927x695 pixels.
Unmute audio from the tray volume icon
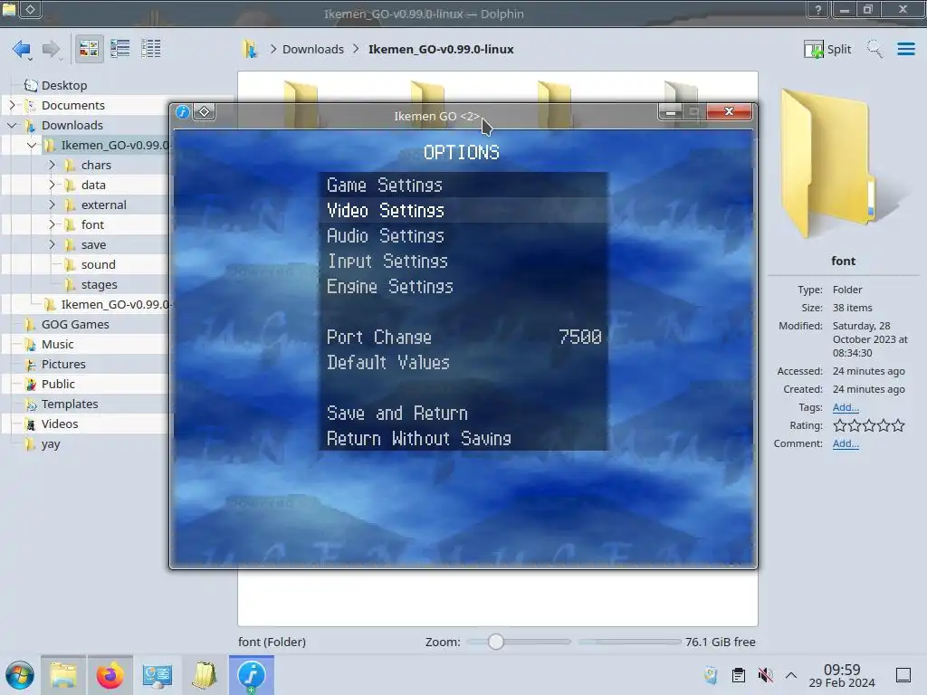[x=766, y=675]
